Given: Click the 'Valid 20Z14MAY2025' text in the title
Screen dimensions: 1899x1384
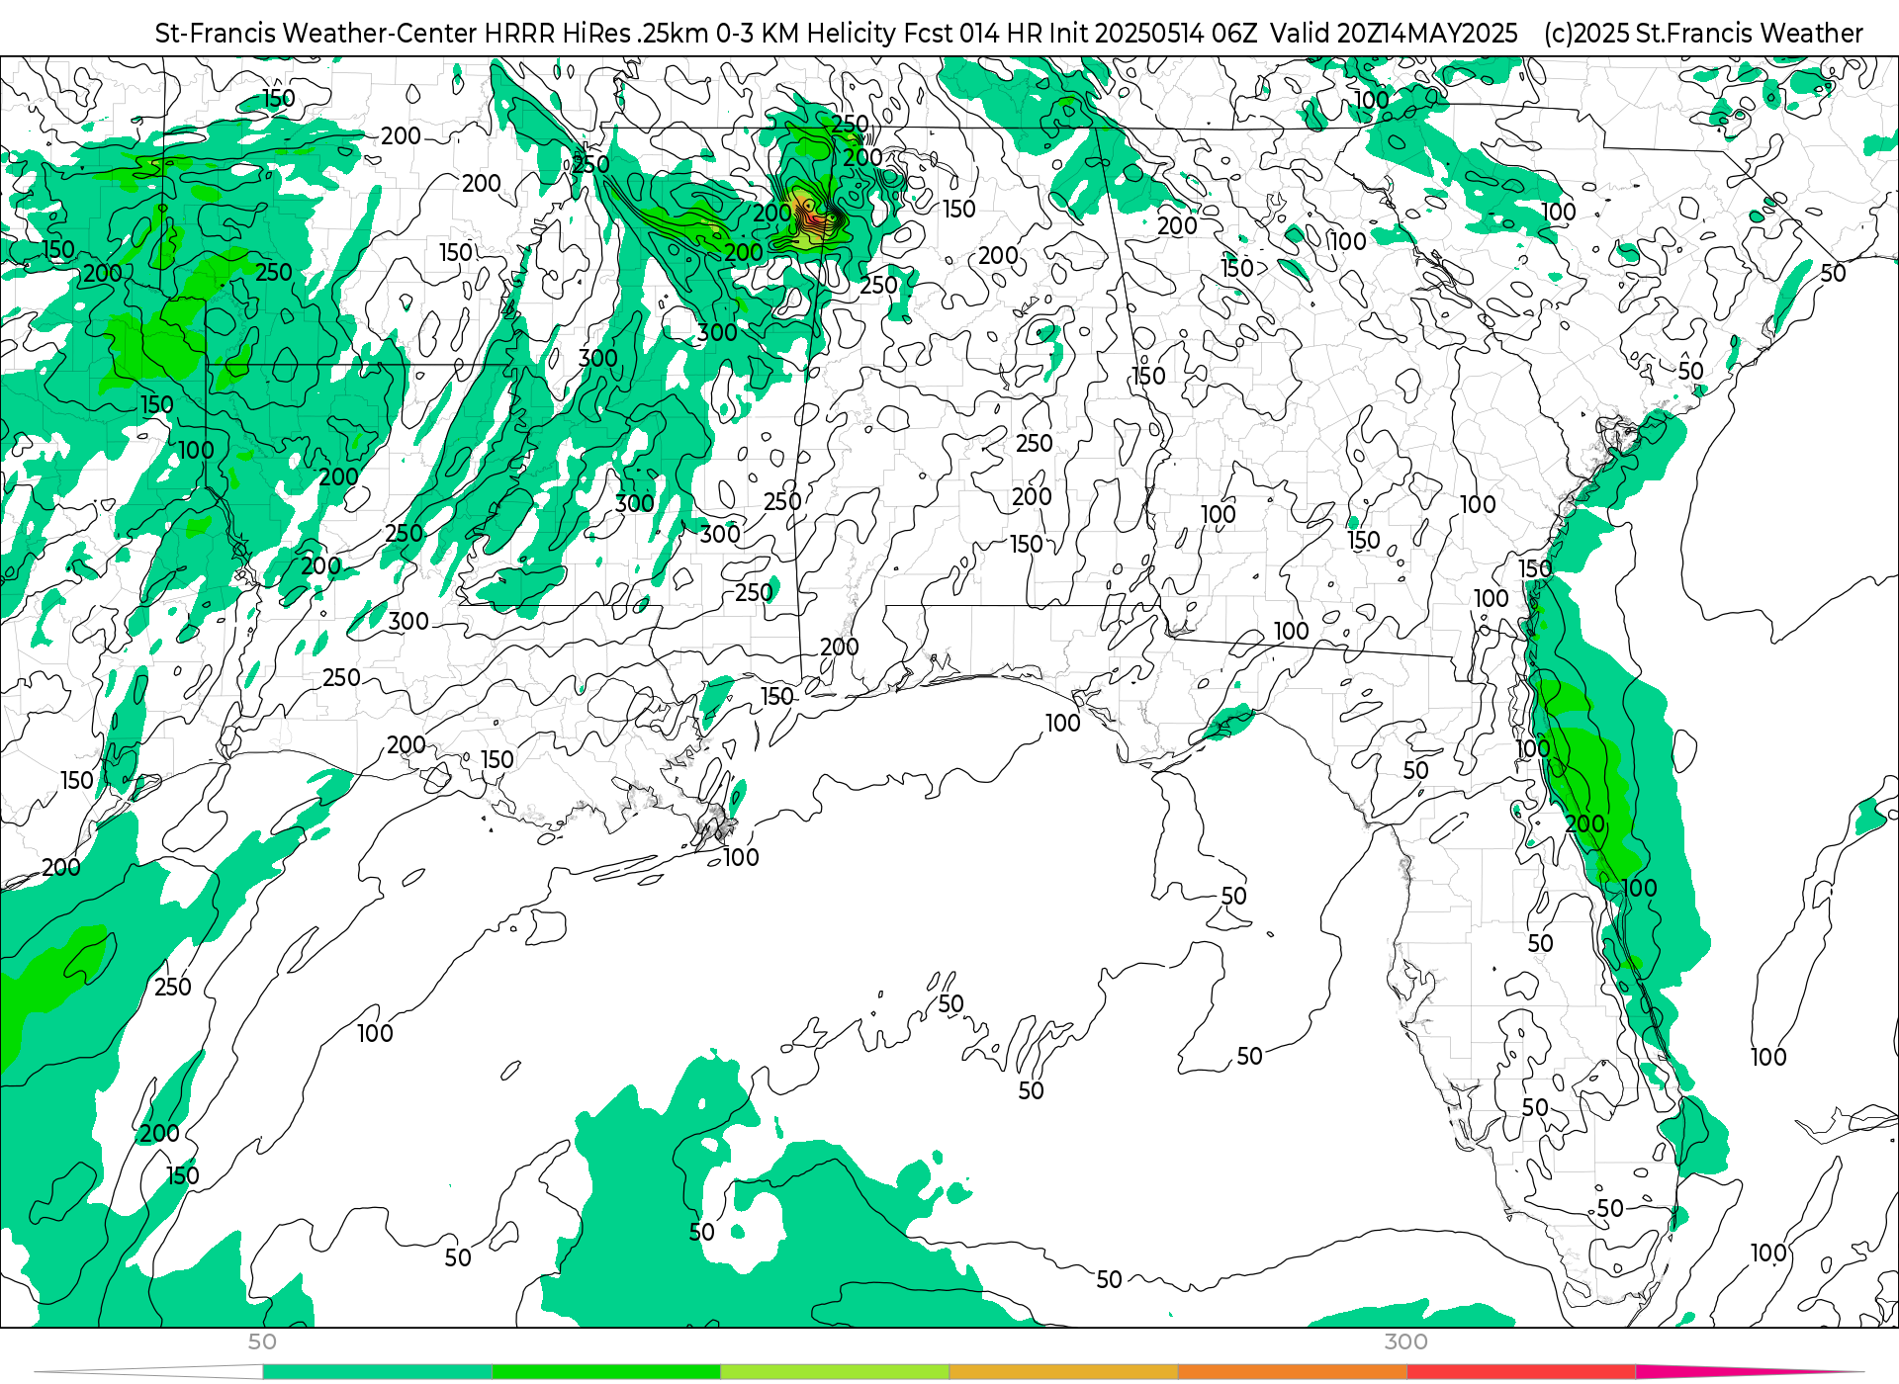Looking at the screenshot, I should tap(1394, 34).
